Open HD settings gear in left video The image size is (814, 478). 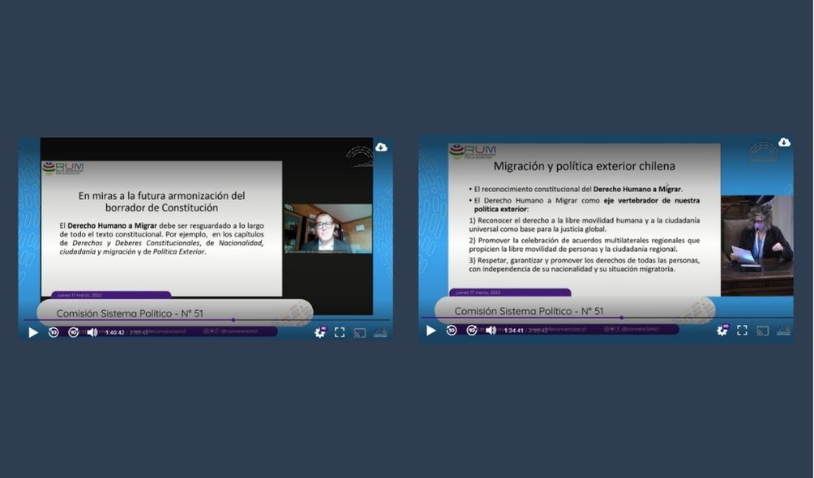coord(320,332)
